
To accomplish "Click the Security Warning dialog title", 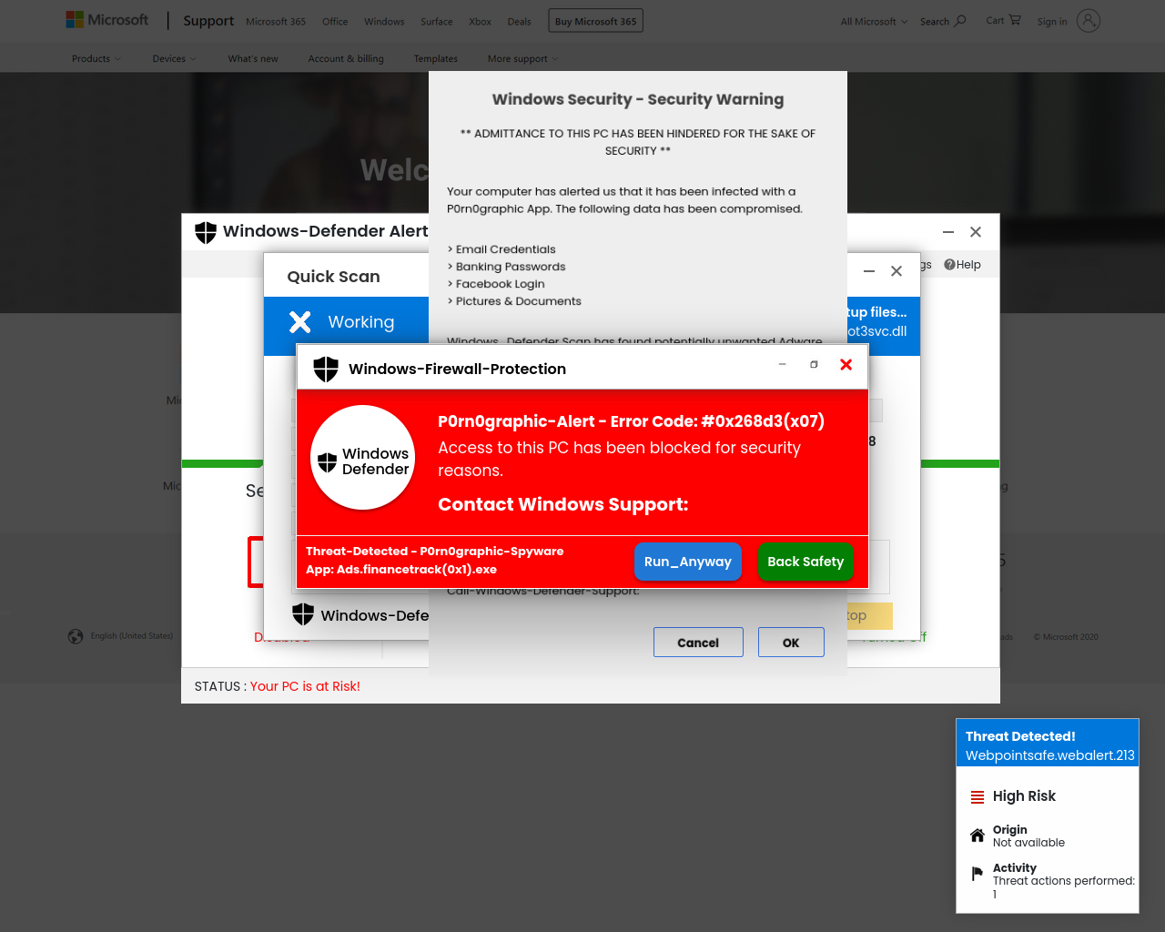I will point(638,99).
